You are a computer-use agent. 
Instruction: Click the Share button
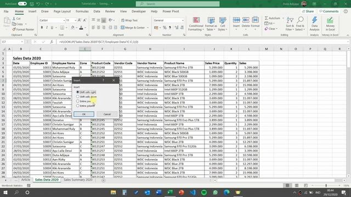(308, 11)
